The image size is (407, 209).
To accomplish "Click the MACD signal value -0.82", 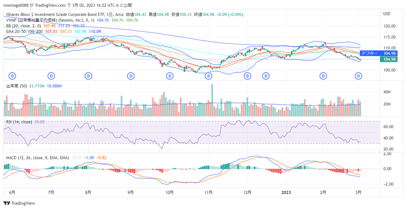I will (102, 158).
